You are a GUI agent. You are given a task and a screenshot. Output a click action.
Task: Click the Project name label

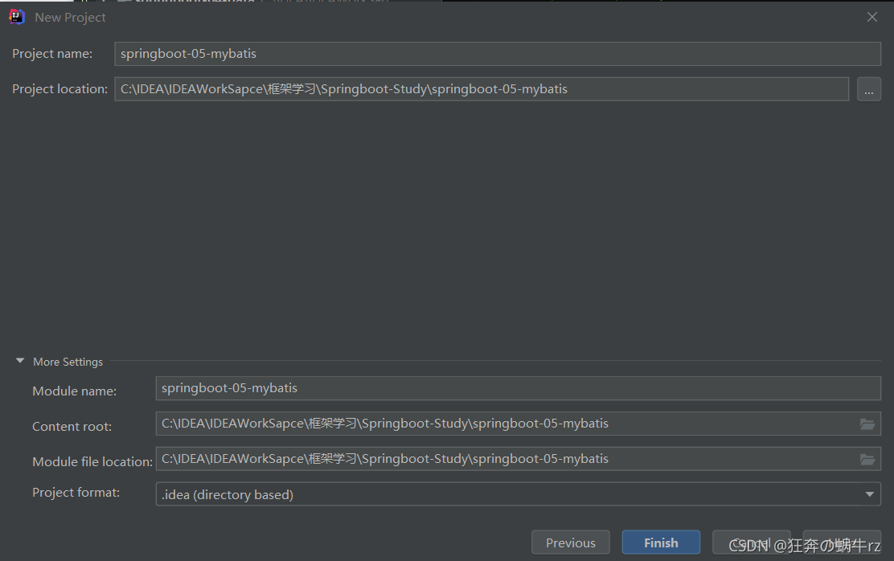tap(52, 54)
